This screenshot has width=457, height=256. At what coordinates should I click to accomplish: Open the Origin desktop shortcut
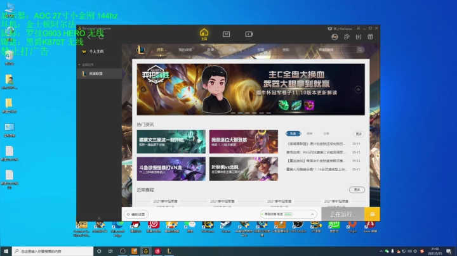point(352,227)
